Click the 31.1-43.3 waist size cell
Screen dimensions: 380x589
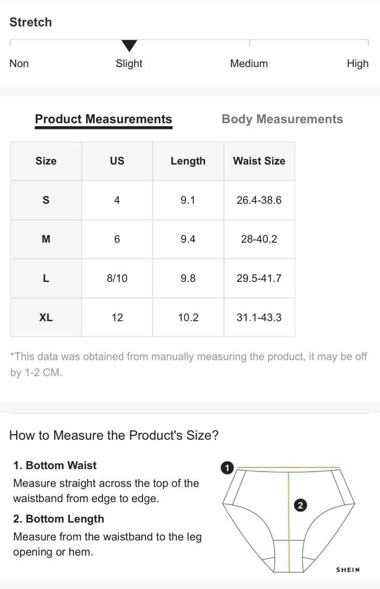tap(259, 317)
